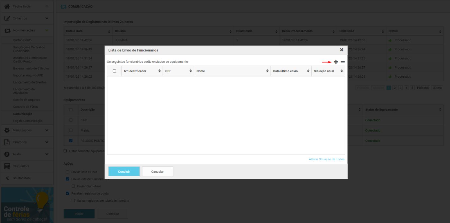Open Log de Comunicação menu item
Viewport: 450px width, 223px height.
tap(28, 121)
